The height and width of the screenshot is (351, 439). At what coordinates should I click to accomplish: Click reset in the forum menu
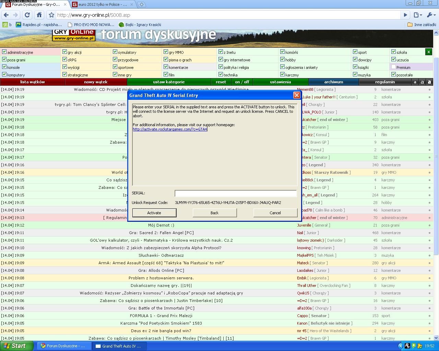coord(221,82)
